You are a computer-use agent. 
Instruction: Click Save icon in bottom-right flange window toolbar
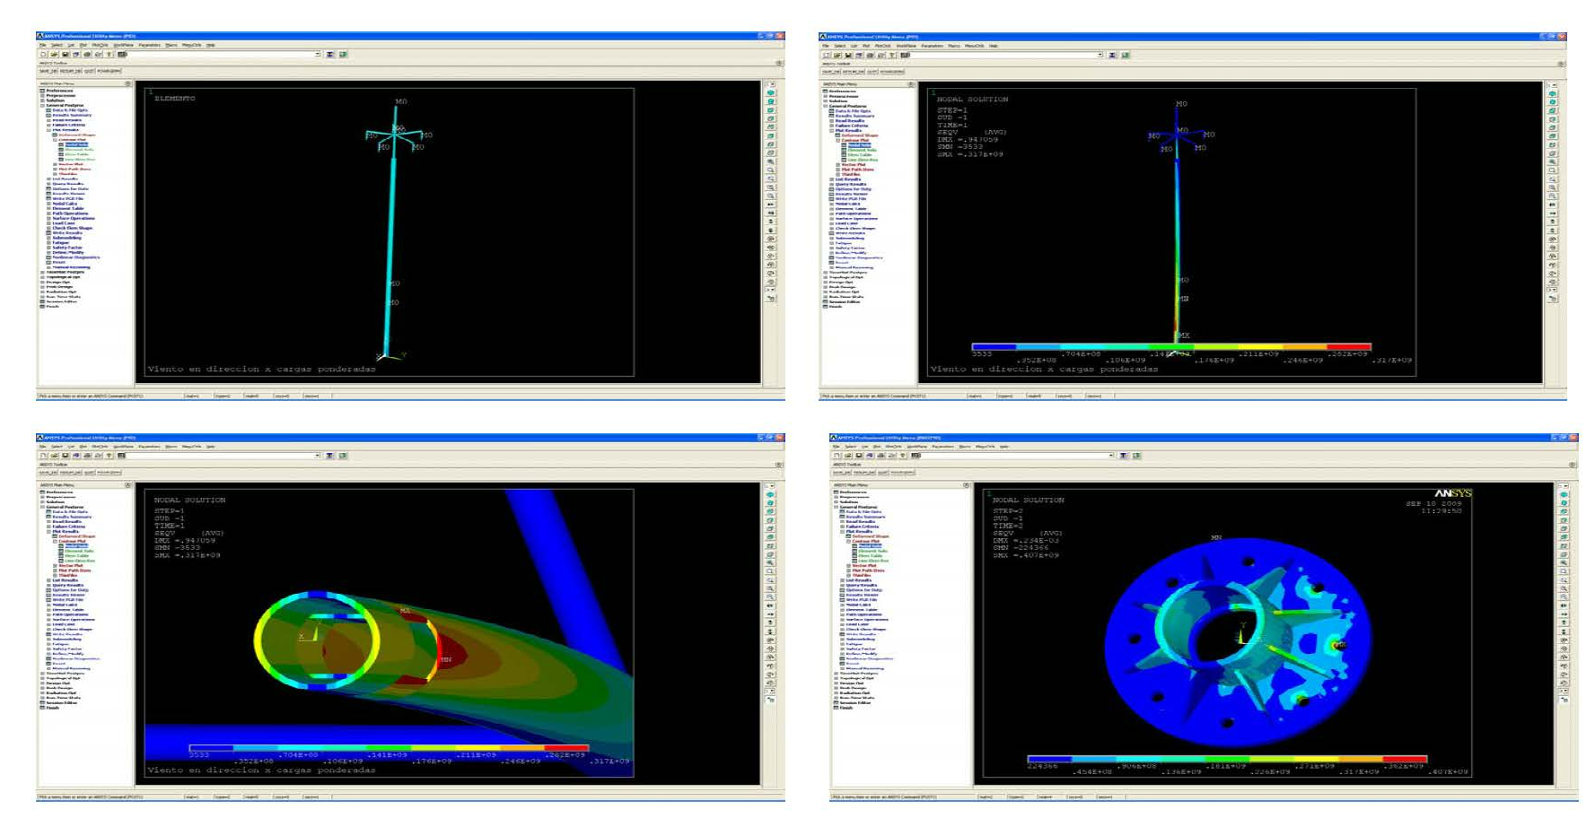pyautogui.click(x=857, y=456)
